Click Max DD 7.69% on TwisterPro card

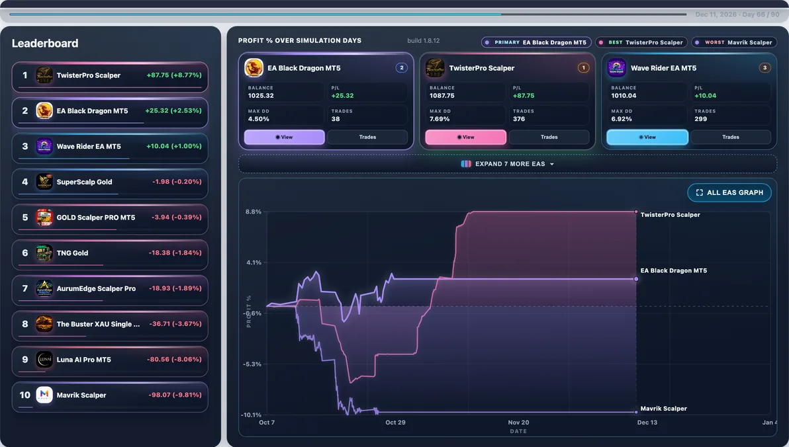point(440,119)
